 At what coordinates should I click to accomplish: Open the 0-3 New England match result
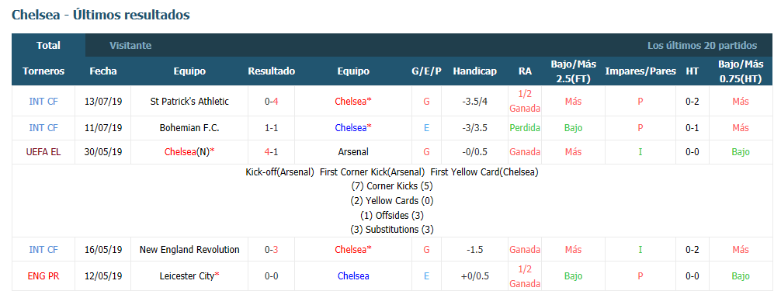click(x=272, y=249)
